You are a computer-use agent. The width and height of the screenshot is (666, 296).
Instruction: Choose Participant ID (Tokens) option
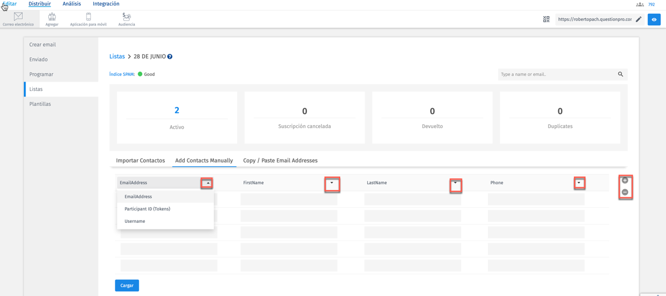pyautogui.click(x=165, y=209)
